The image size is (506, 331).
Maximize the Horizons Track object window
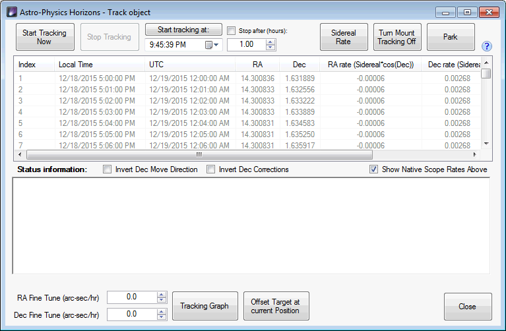pos(467,13)
